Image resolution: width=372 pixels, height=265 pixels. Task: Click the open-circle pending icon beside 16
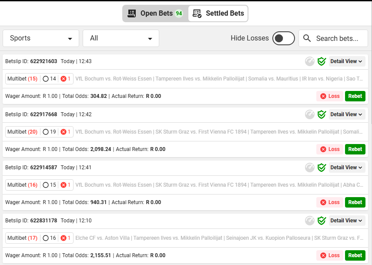[x=46, y=238]
